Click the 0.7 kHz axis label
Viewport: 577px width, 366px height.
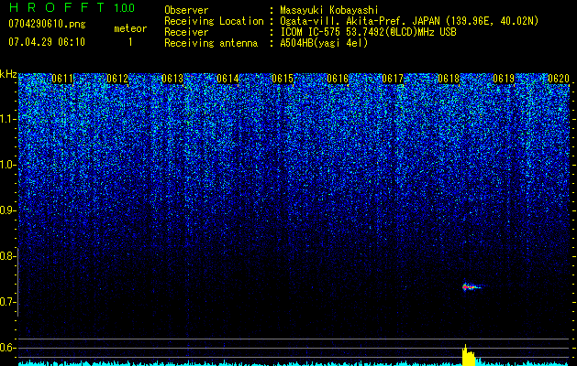[7, 302]
